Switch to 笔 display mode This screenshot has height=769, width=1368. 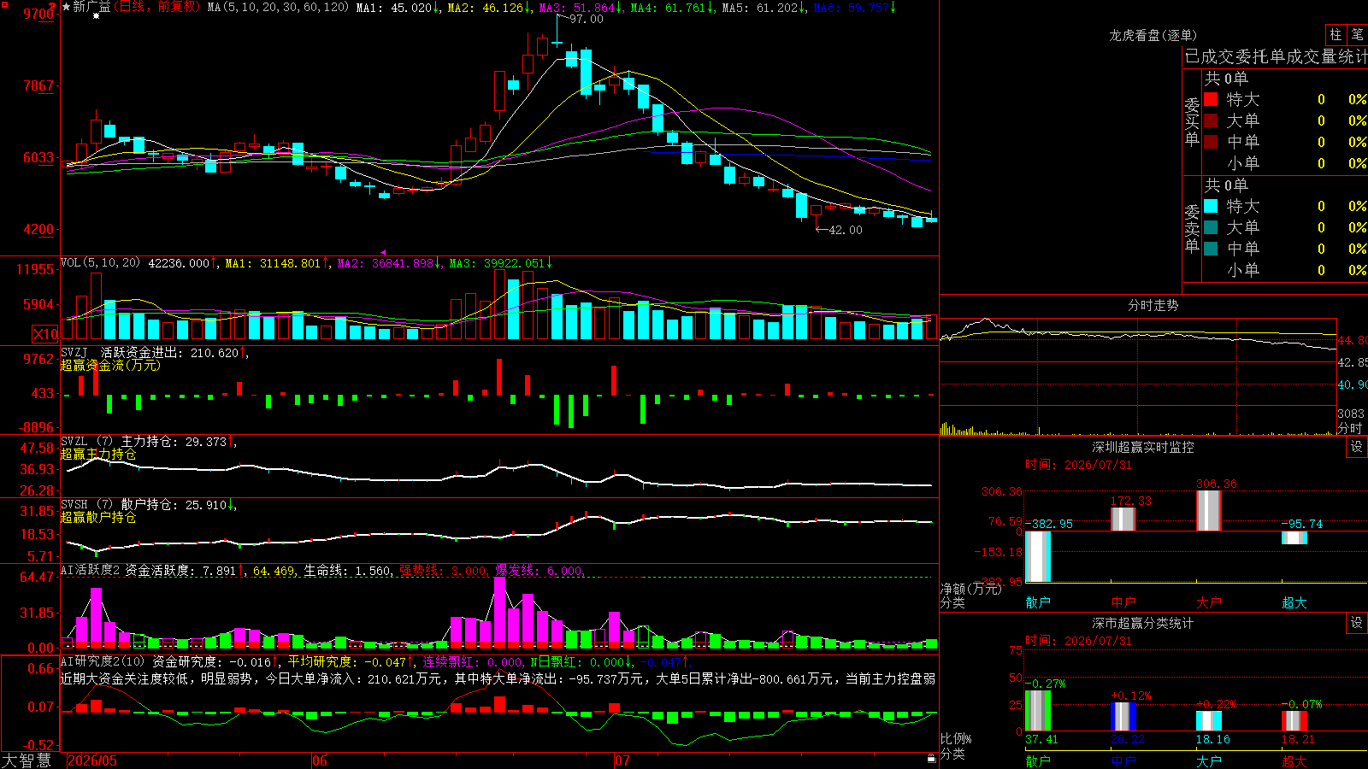point(1358,34)
